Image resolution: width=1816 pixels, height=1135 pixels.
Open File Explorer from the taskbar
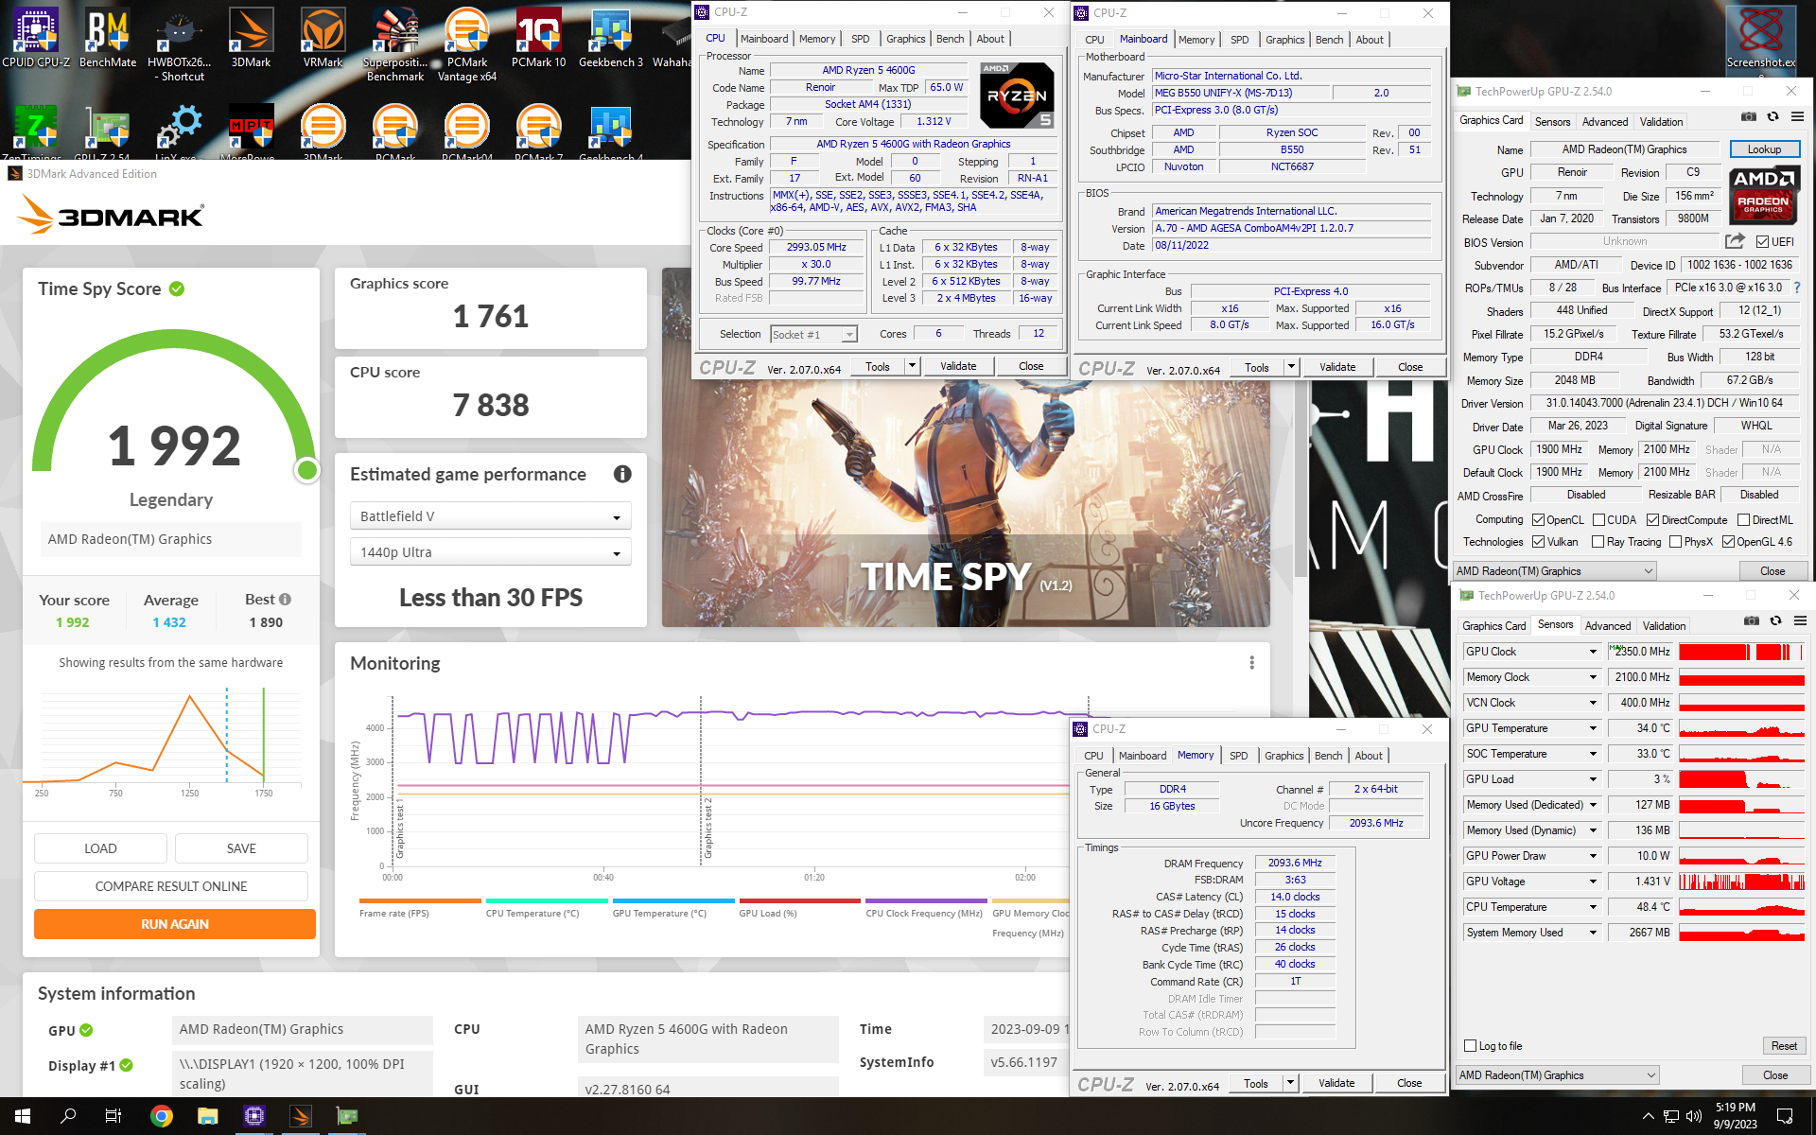click(208, 1116)
